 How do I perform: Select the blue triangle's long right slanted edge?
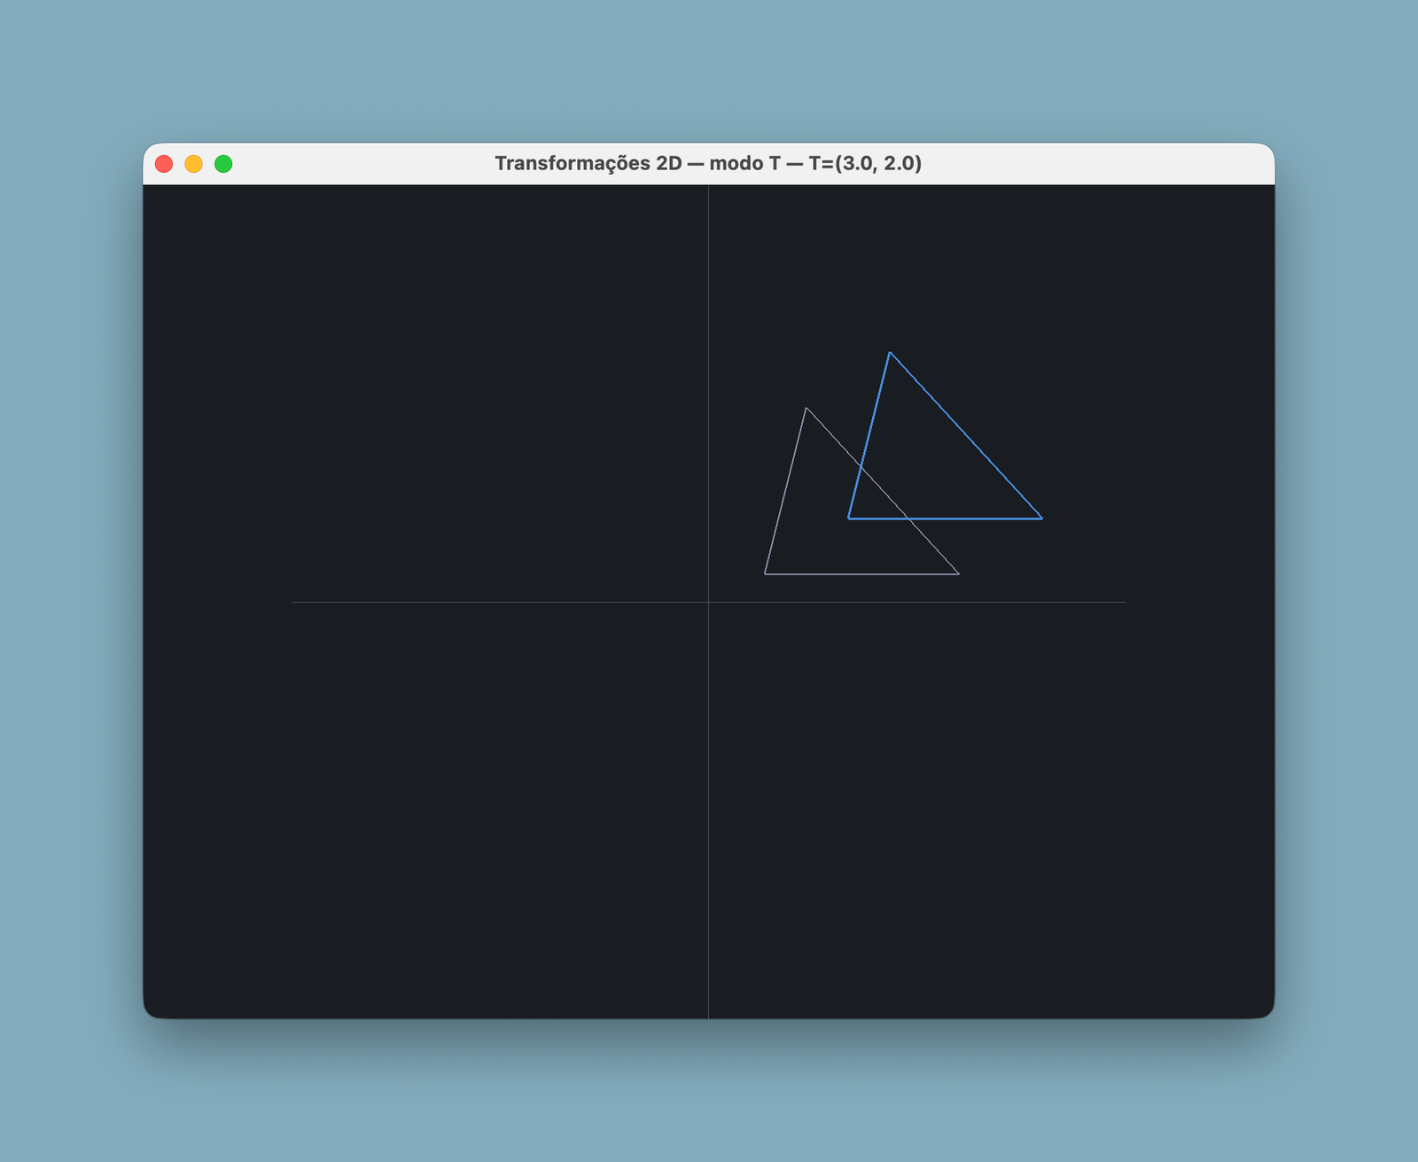tap(965, 435)
